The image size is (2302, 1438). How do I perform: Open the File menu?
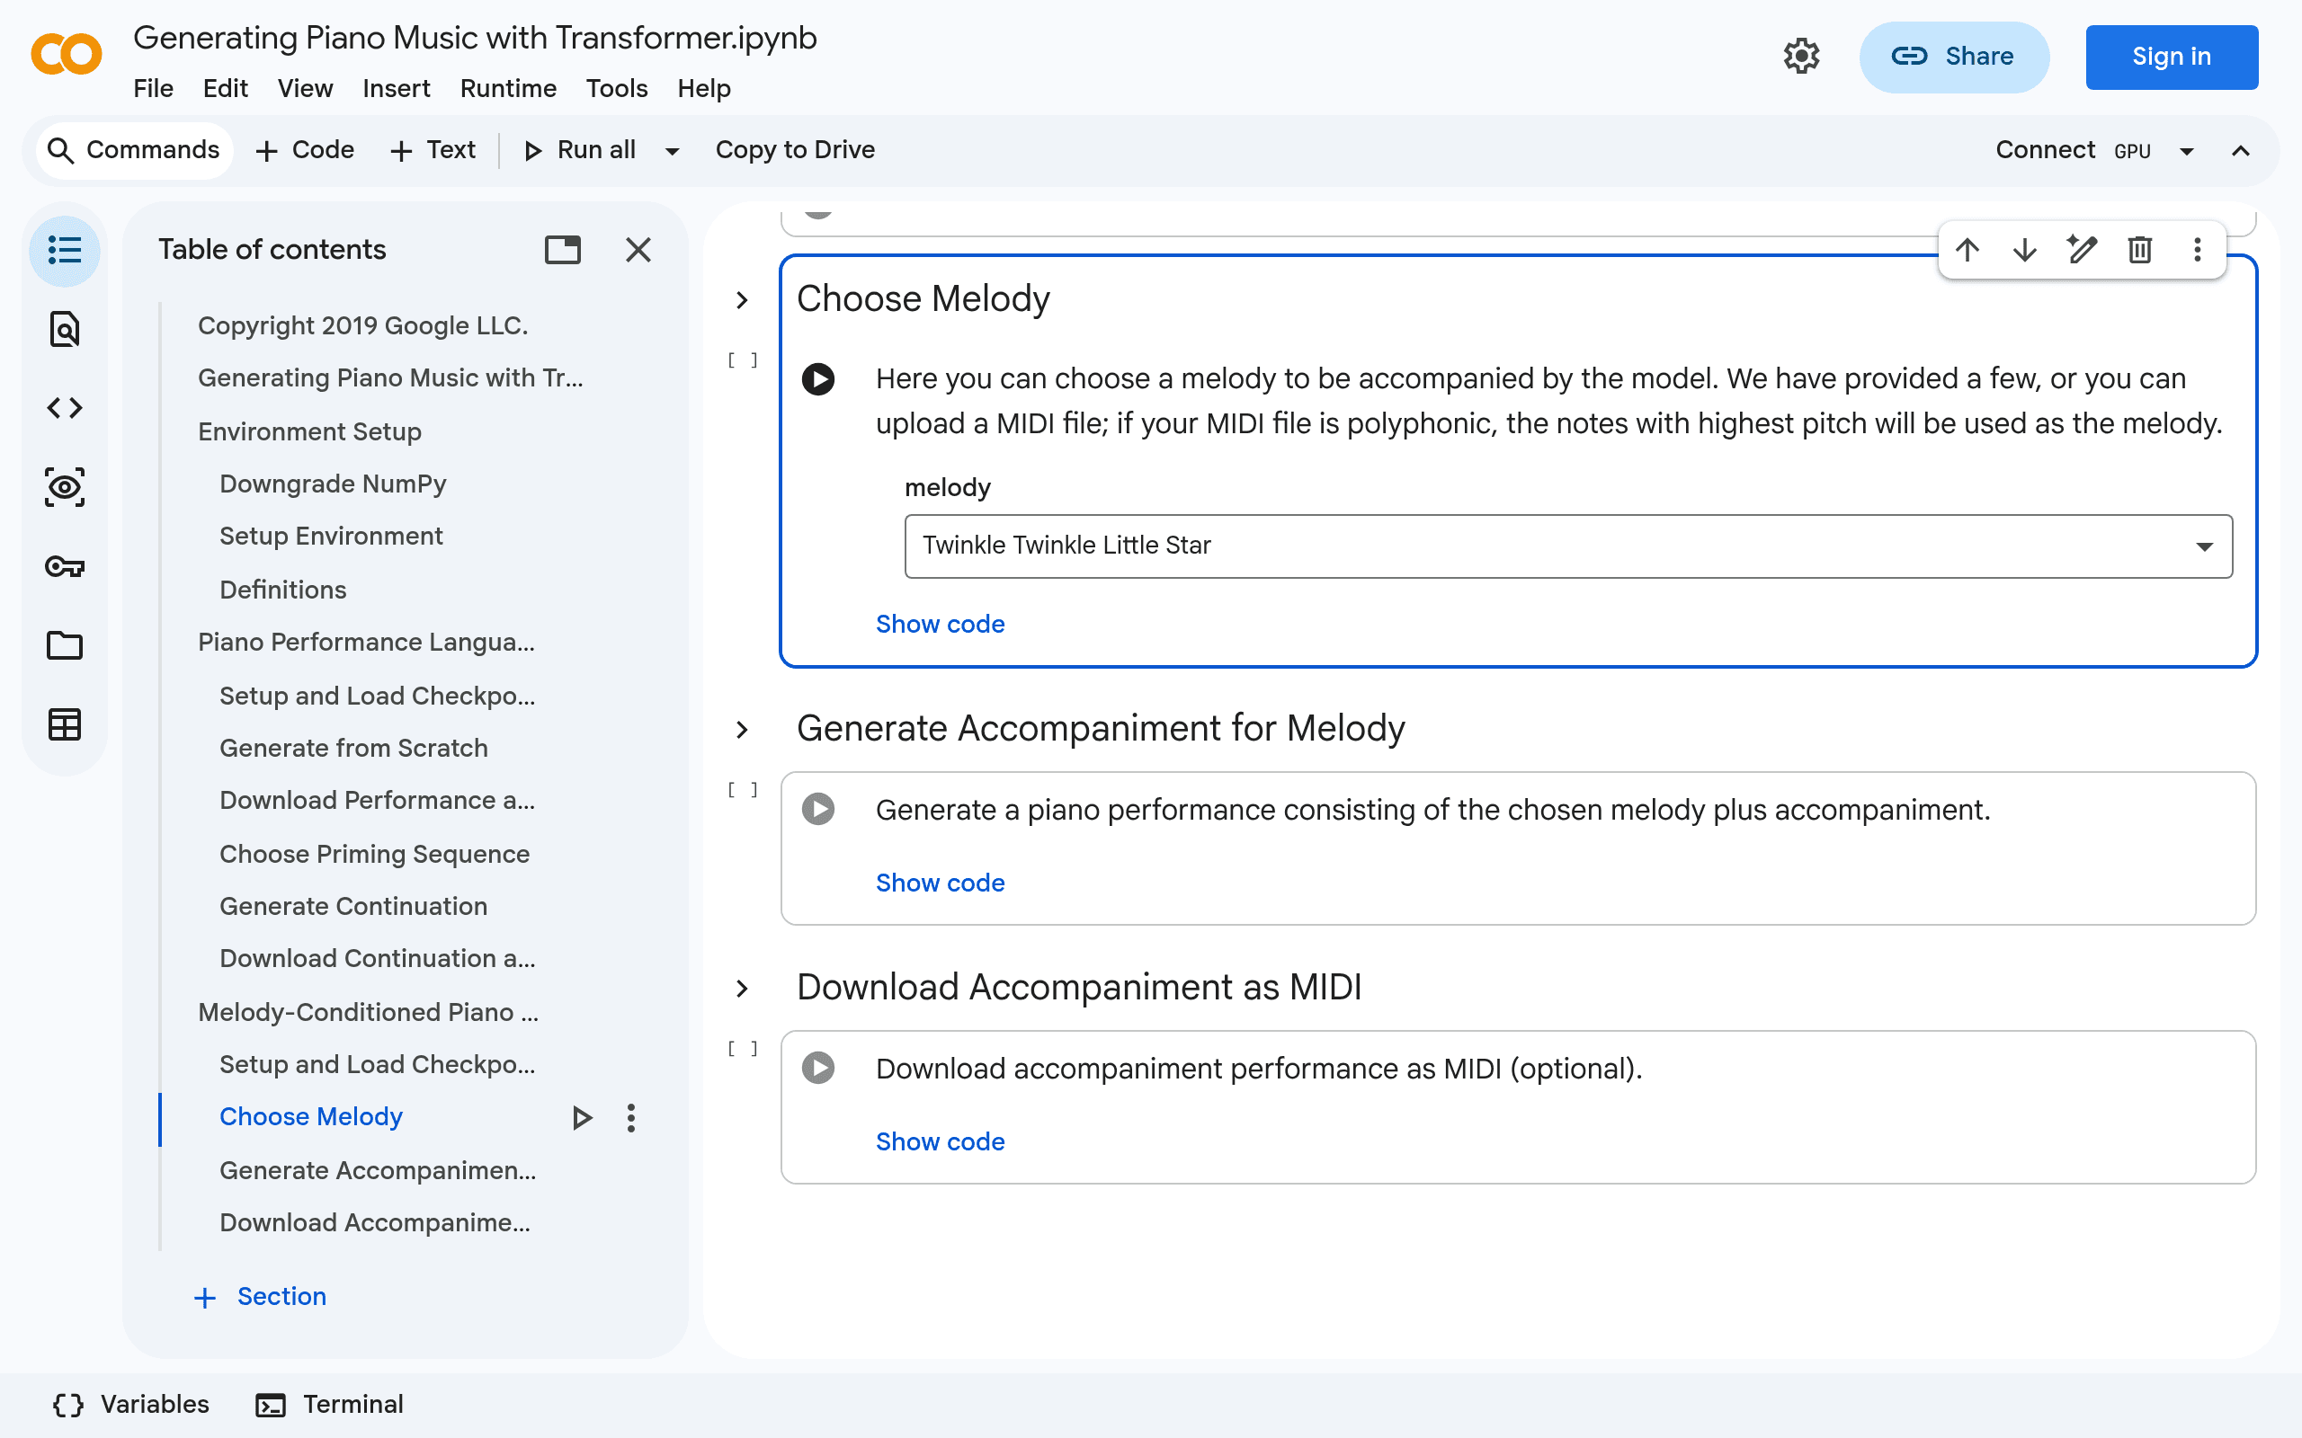[153, 88]
